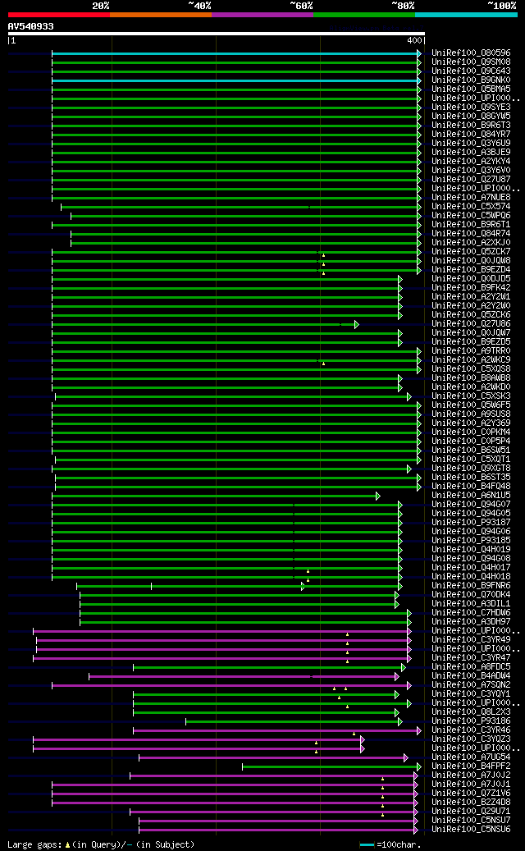Select the UniRef100_A8FDC5 hit label
The height and width of the screenshot is (851, 525).
point(471,666)
